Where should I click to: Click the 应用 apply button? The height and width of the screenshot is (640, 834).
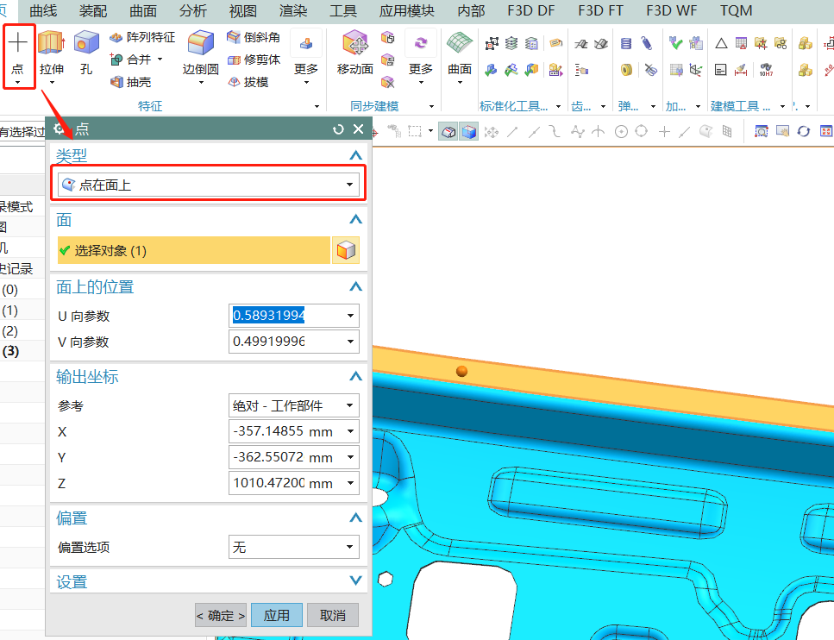click(x=277, y=616)
